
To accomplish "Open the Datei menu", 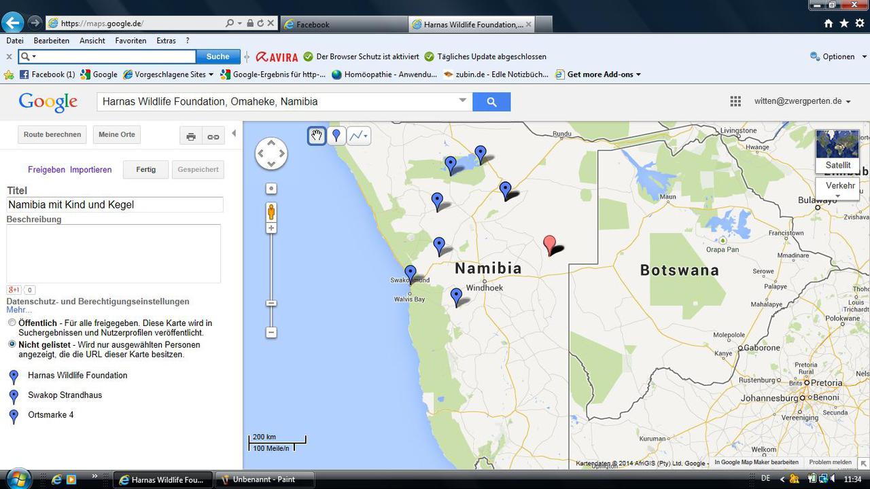I will click(14, 41).
